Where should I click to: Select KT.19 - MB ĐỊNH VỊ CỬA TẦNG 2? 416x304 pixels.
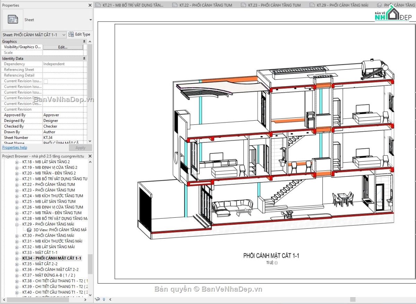point(50,167)
